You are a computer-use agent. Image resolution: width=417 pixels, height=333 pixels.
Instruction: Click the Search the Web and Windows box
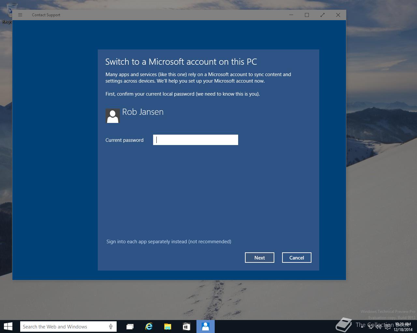pos(68,326)
